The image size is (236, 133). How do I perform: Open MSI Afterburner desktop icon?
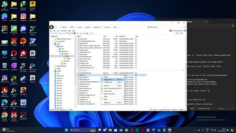coord(4,6)
